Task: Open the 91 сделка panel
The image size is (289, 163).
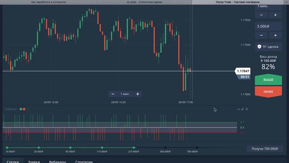Action: (x=268, y=47)
